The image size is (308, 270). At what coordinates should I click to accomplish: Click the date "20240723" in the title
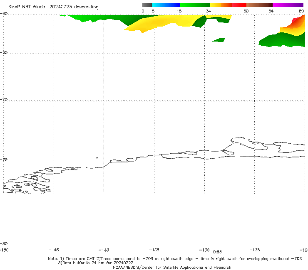tap(60, 7)
